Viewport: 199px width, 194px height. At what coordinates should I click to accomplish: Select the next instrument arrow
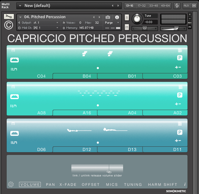tap(99, 17)
